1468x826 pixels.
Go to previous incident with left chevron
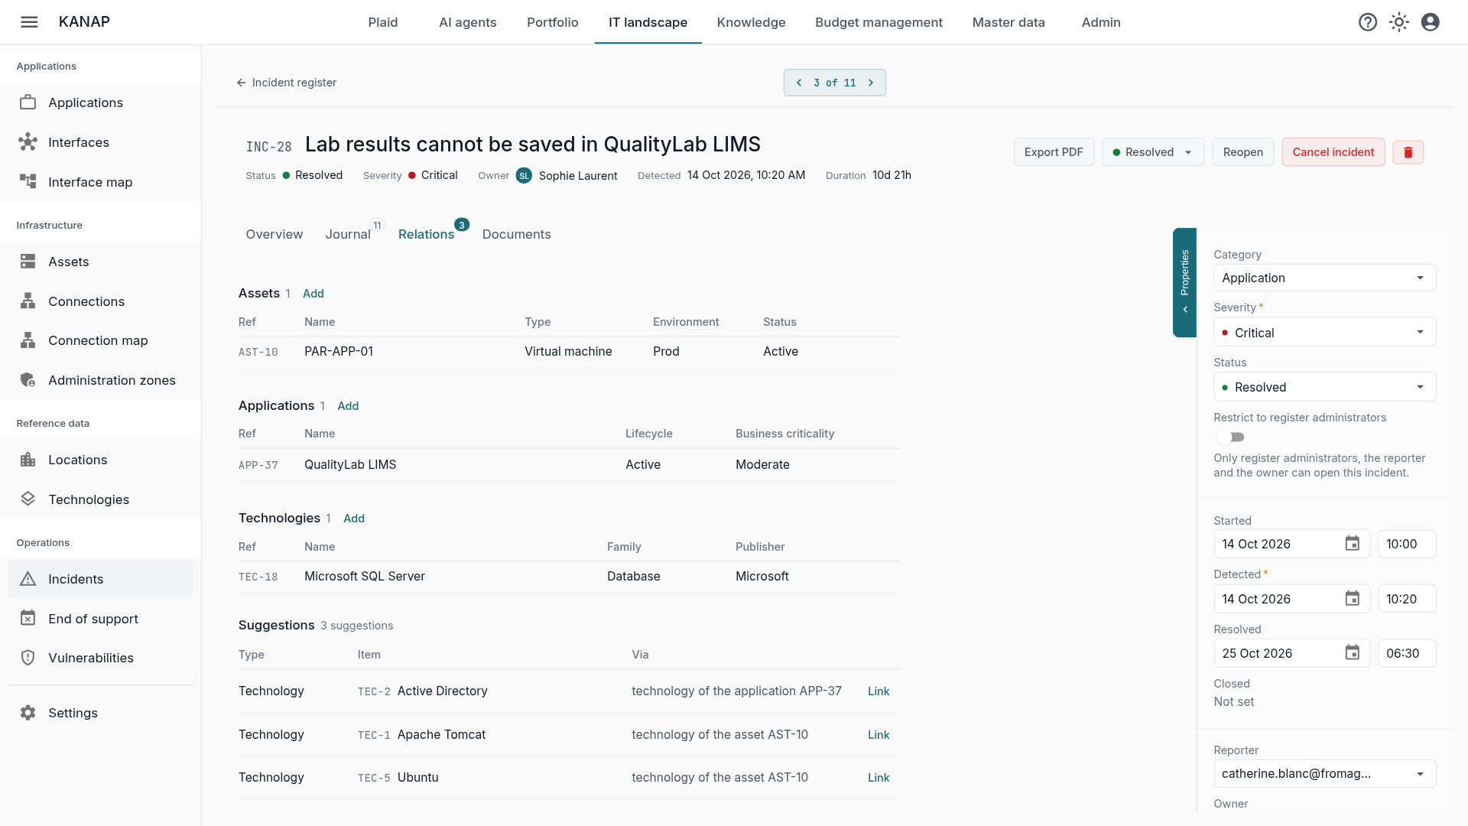(799, 83)
